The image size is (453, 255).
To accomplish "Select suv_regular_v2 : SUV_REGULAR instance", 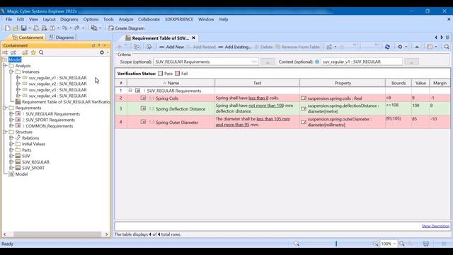I will (57, 84).
